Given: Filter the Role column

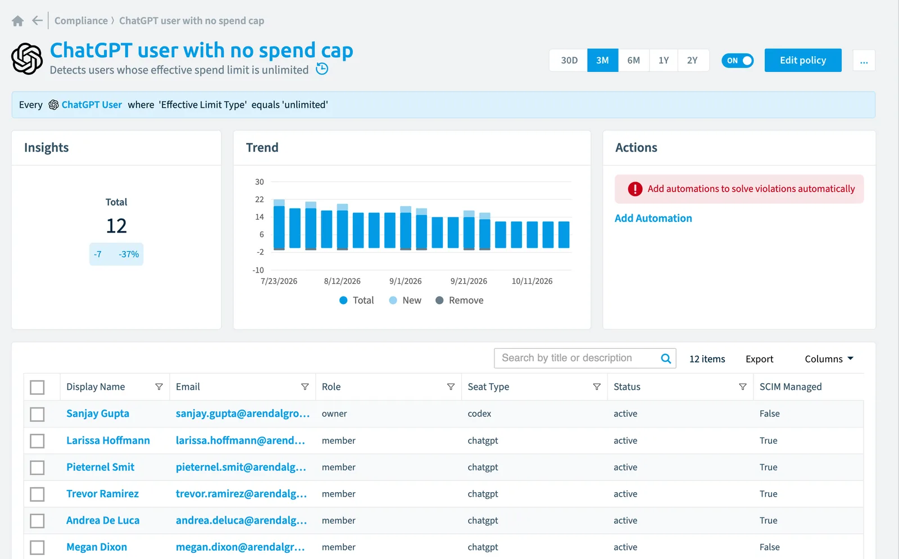Looking at the screenshot, I should [451, 387].
